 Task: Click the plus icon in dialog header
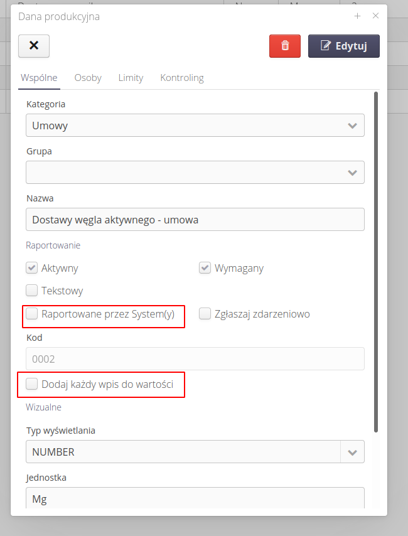tap(357, 16)
